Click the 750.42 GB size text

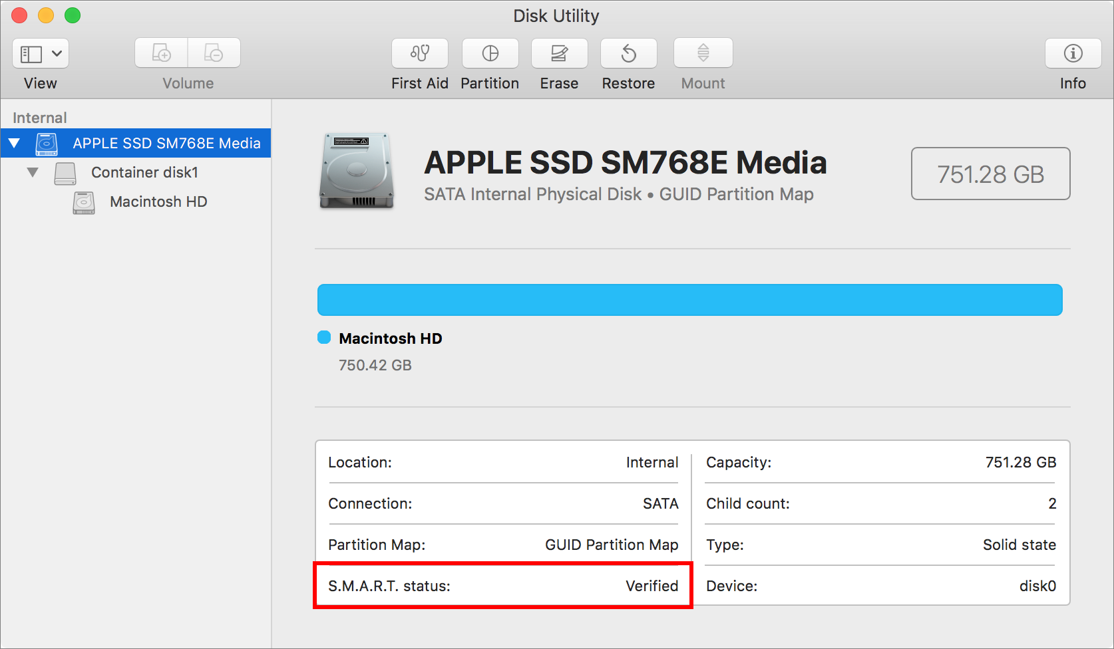pos(375,365)
